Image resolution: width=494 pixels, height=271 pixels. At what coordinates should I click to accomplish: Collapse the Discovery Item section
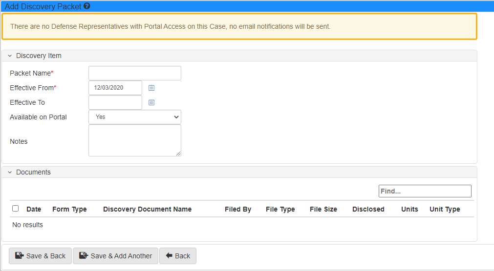pyautogui.click(x=10, y=56)
